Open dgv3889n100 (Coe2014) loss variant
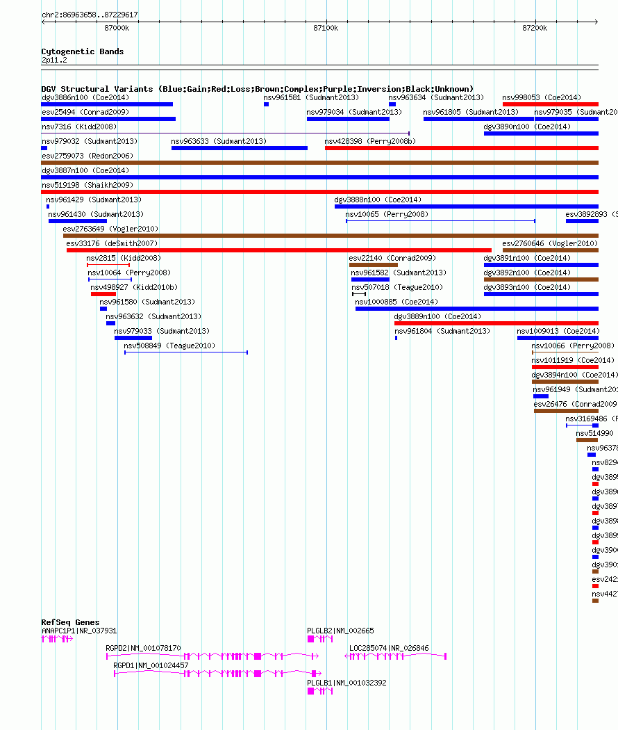This screenshot has height=730, width=618. pyautogui.click(x=496, y=323)
